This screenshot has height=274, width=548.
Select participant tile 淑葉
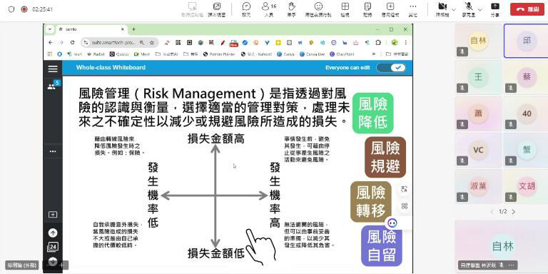(479, 186)
